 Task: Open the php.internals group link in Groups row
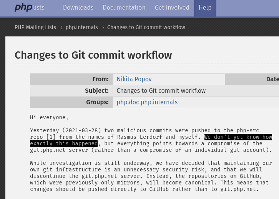coord(159,102)
